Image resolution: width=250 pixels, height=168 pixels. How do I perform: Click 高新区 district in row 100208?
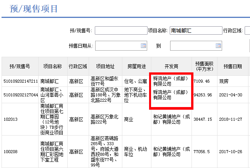pyautogui.click(x=76, y=152)
